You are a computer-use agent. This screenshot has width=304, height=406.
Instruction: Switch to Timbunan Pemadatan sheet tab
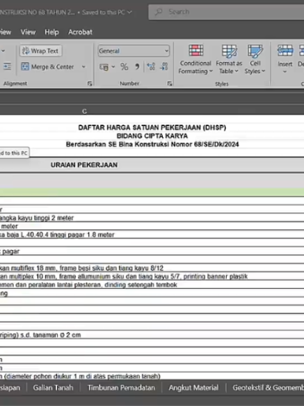pos(121,388)
